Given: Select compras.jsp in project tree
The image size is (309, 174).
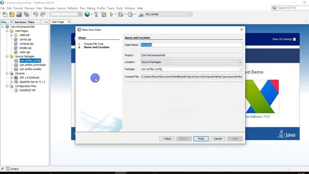Looking at the screenshot, I should coord(27,43).
